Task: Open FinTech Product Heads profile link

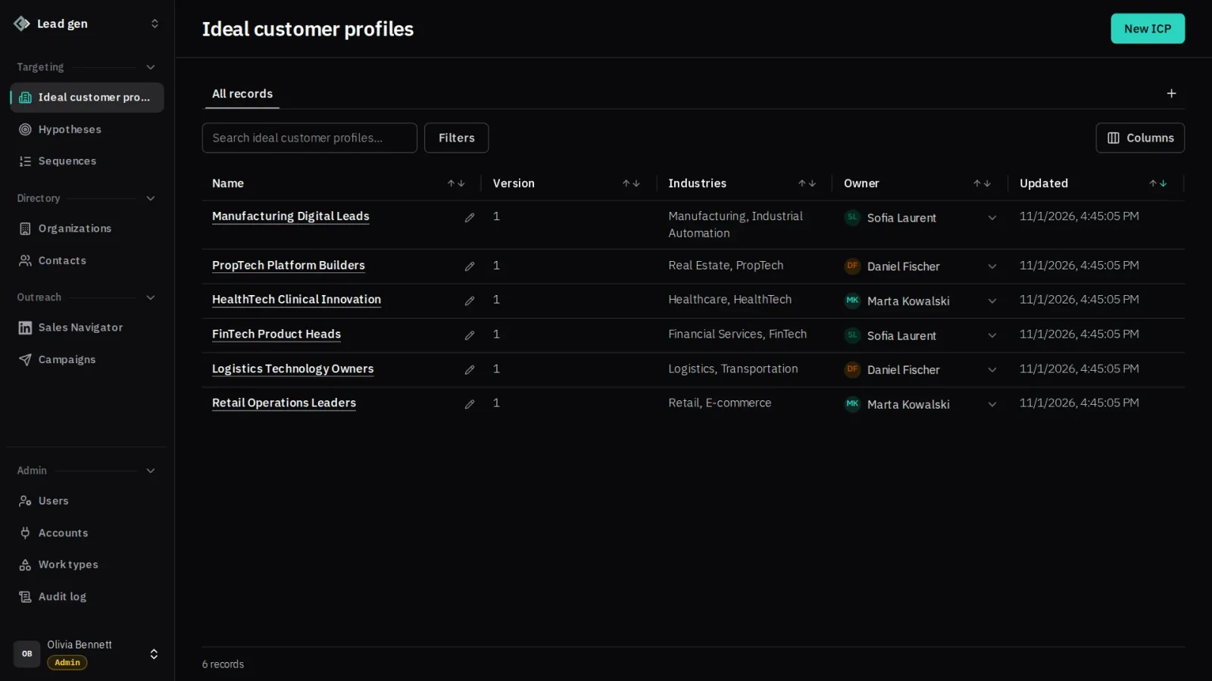Action: pos(276,334)
